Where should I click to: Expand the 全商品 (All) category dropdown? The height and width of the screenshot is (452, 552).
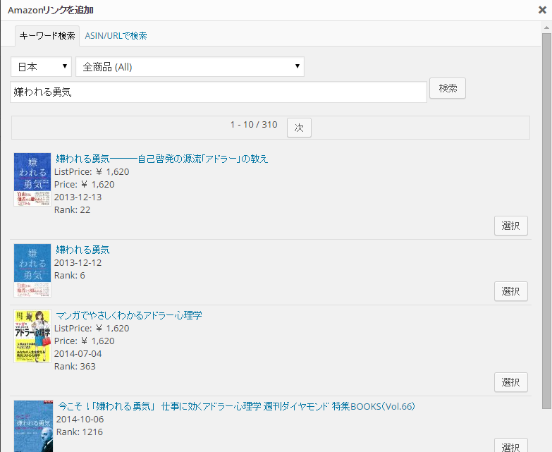(x=190, y=66)
